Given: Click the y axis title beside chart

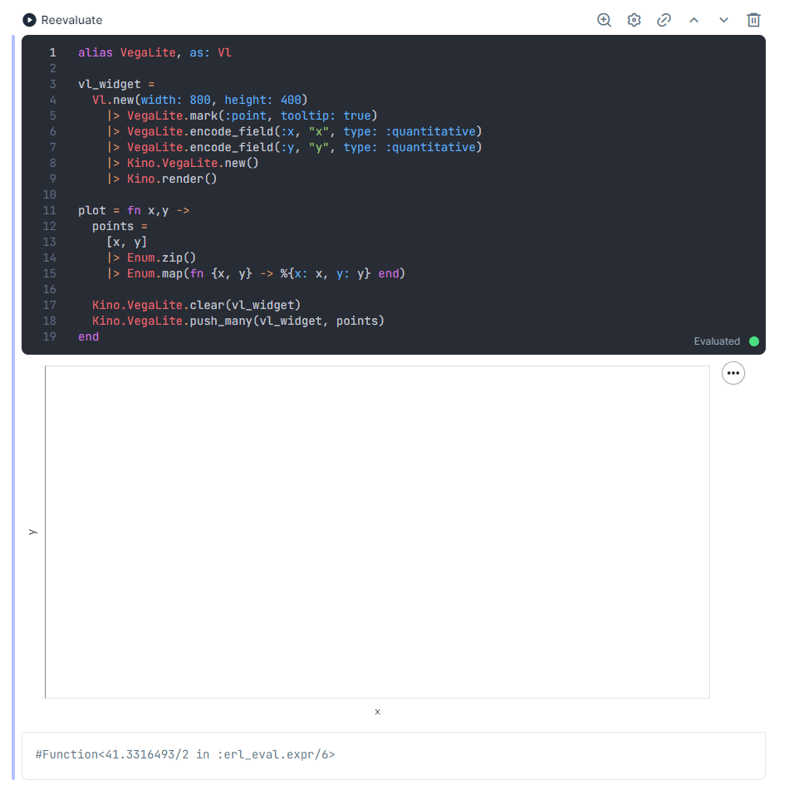Looking at the screenshot, I should coord(33,532).
